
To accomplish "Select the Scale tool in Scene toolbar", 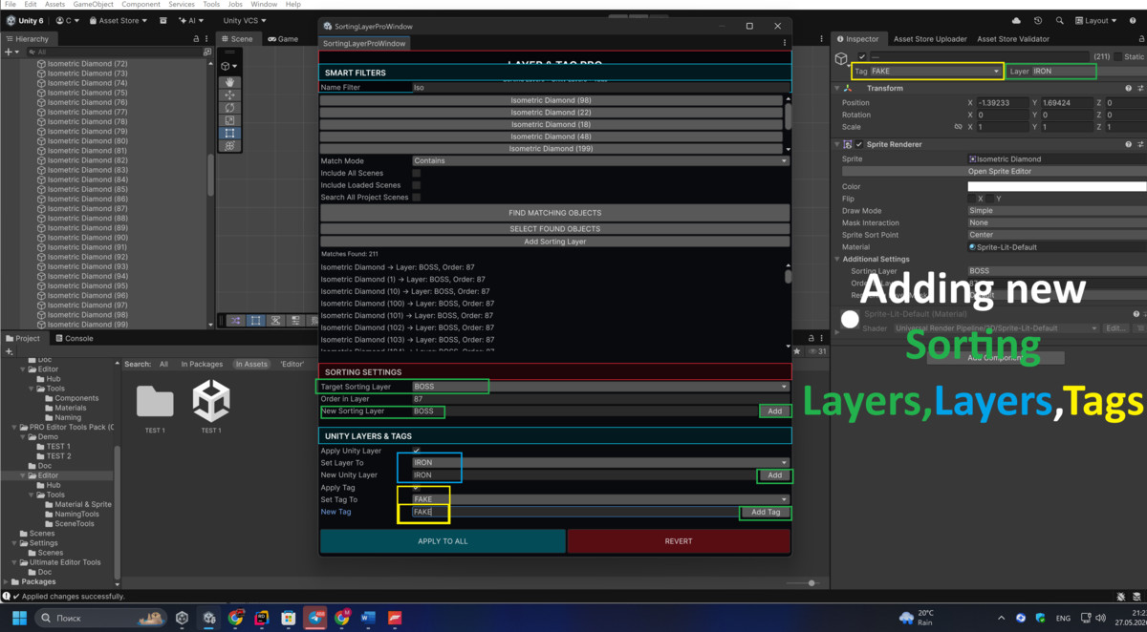I will (x=229, y=120).
